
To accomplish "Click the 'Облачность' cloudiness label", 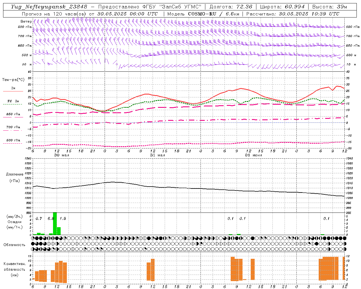I will click(x=14, y=245).
